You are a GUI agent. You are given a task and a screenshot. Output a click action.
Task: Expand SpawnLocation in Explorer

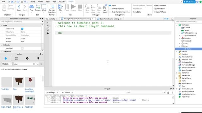pyautogui.click(x=179, y=35)
